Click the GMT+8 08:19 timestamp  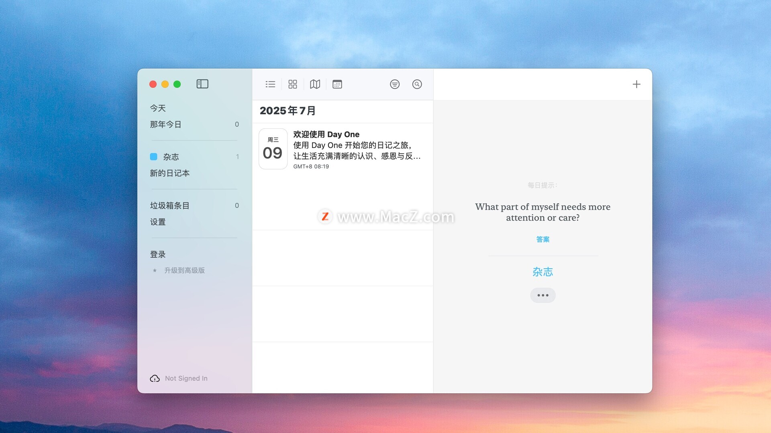coord(311,166)
